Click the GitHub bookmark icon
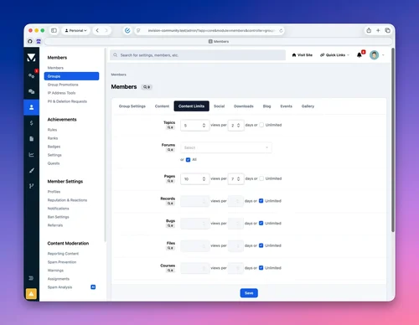The image size is (419, 325). [30, 41]
